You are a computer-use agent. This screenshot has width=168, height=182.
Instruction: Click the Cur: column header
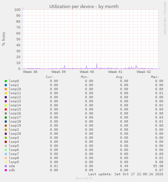coord(50,77)
